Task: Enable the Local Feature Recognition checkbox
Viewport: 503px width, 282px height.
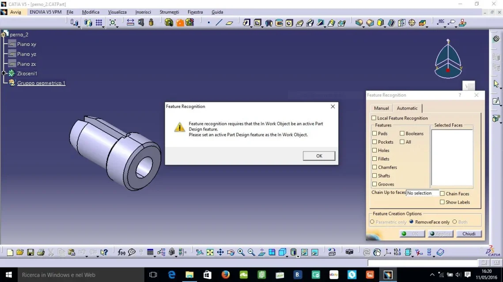Action: [374, 118]
